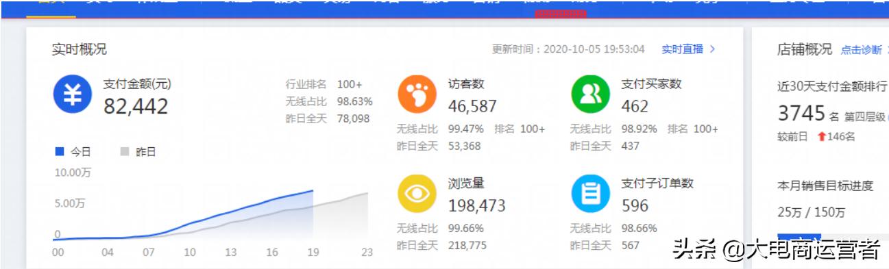Click the 支付金额(元) metric label
The height and width of the screenshot is (269, 889).
pos(137,84)
